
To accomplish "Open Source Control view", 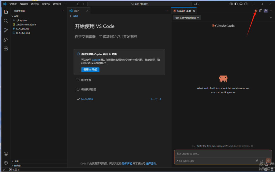I will click(x=6, y=30).
